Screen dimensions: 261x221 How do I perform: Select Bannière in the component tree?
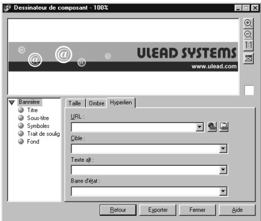pos(29,102)
